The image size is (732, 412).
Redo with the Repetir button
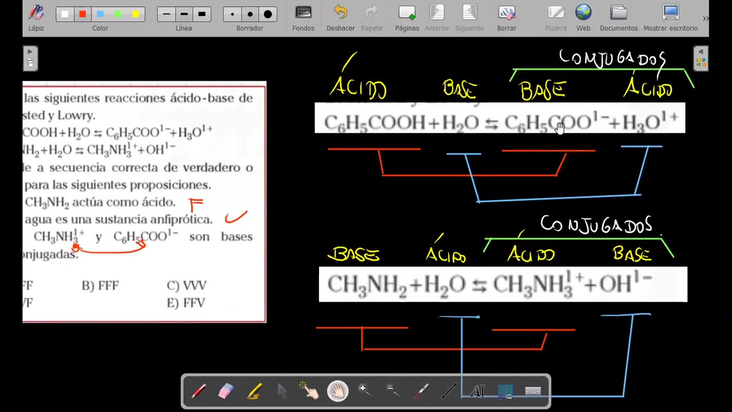click(372, 18)
